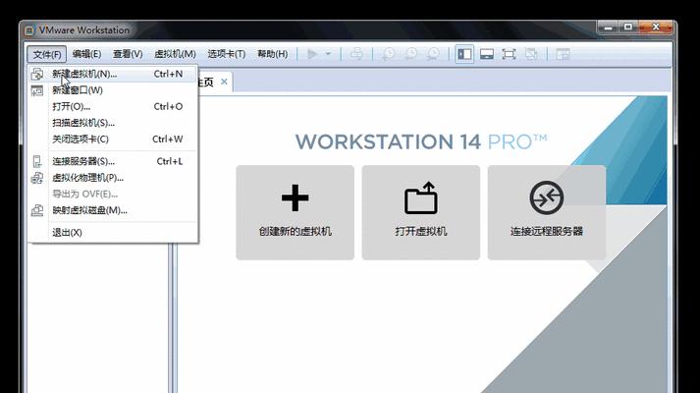700x393 pixels.
Task: Click the take snapshot toolbar icon
Action: tap(389, 54)
